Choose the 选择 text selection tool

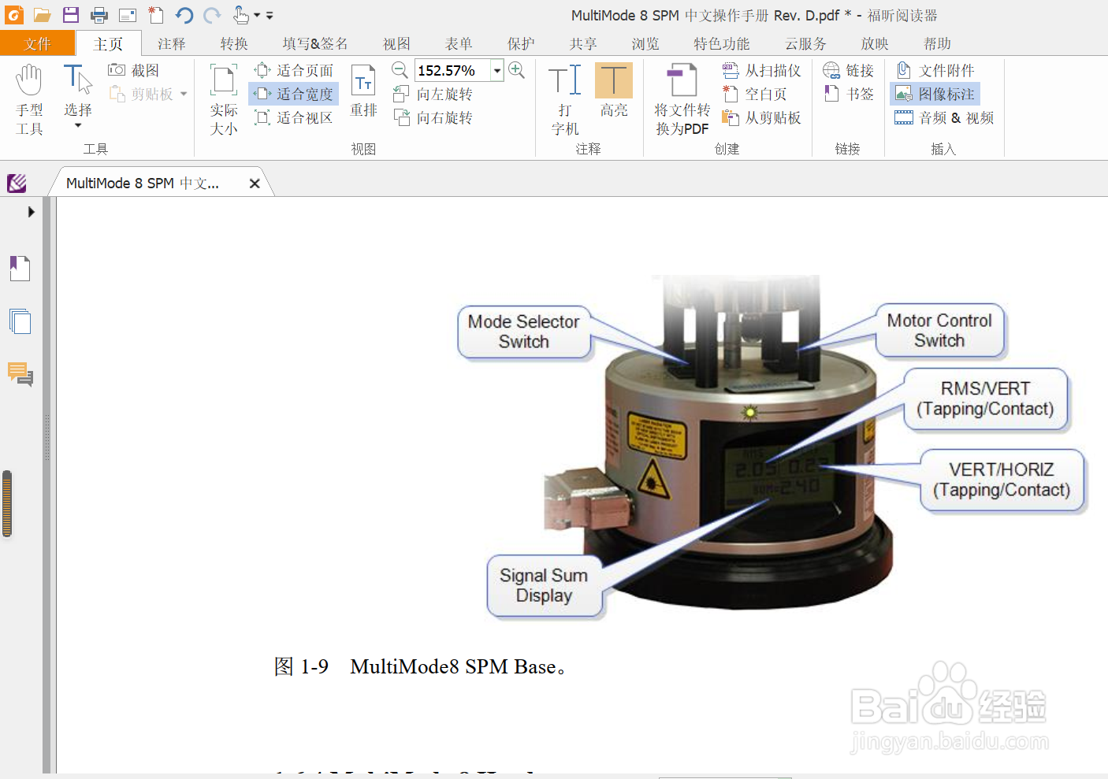(x=77, y=90)
